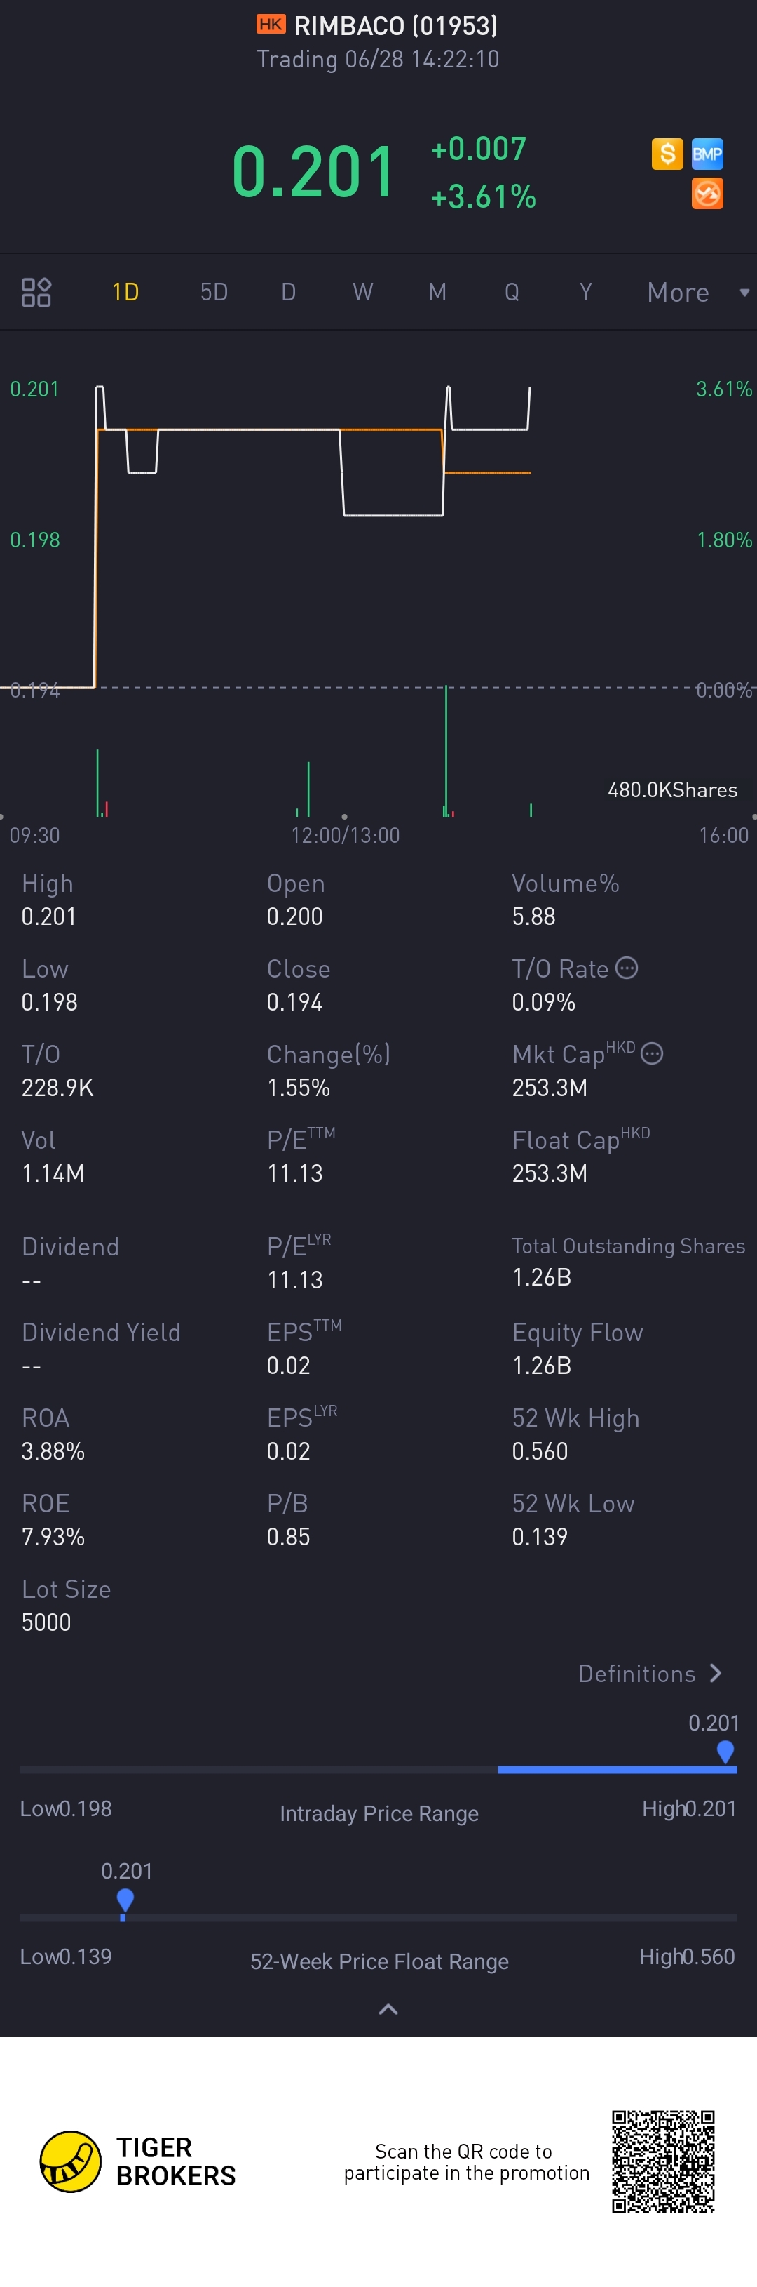The image size is (757, 2287).
Task: Select the Y yearly chart tab
Action: pos(585,292)
